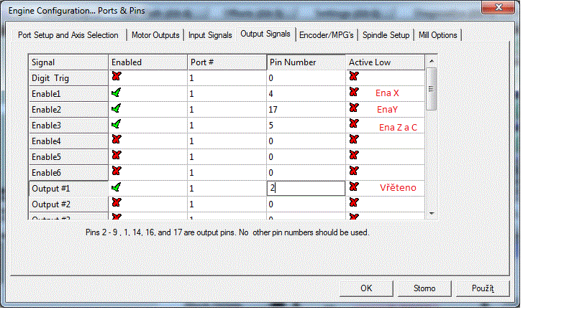The width and height of the screenshot is (587, 330).
Task: Open the Spindle Setup tab
Action: (x=386, y=35)
